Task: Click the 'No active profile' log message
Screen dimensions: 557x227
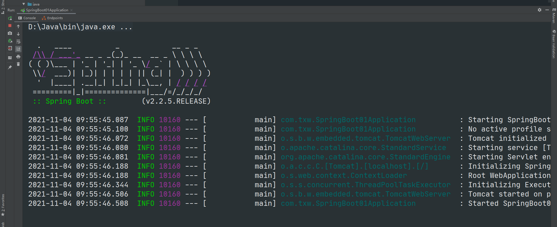Action: click(509, 129)
